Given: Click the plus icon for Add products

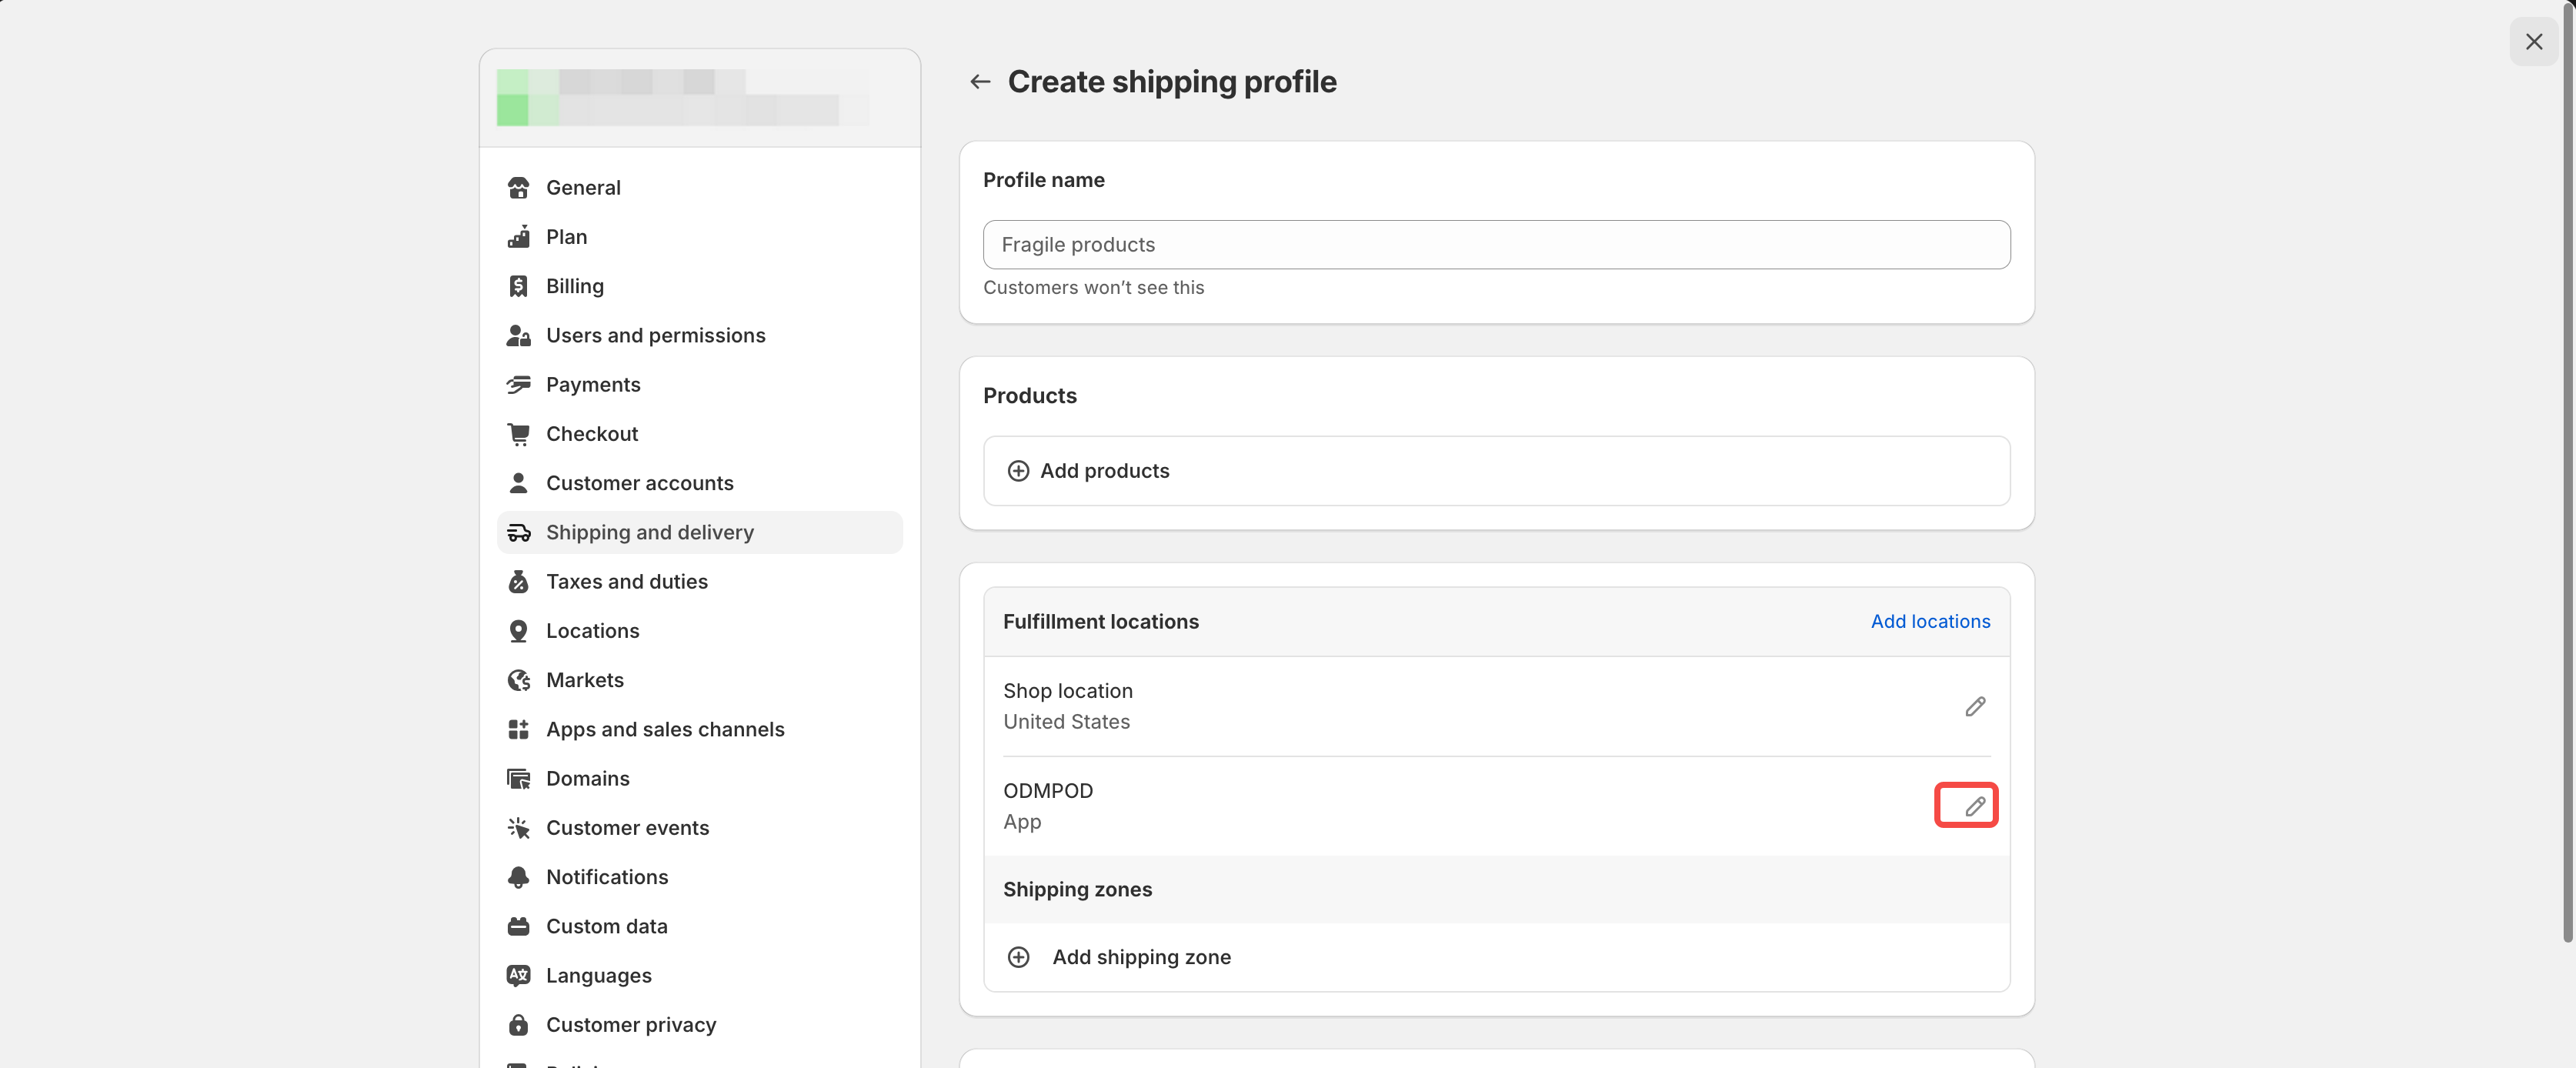Looking at the screenshot, I should pos(1018,471).
